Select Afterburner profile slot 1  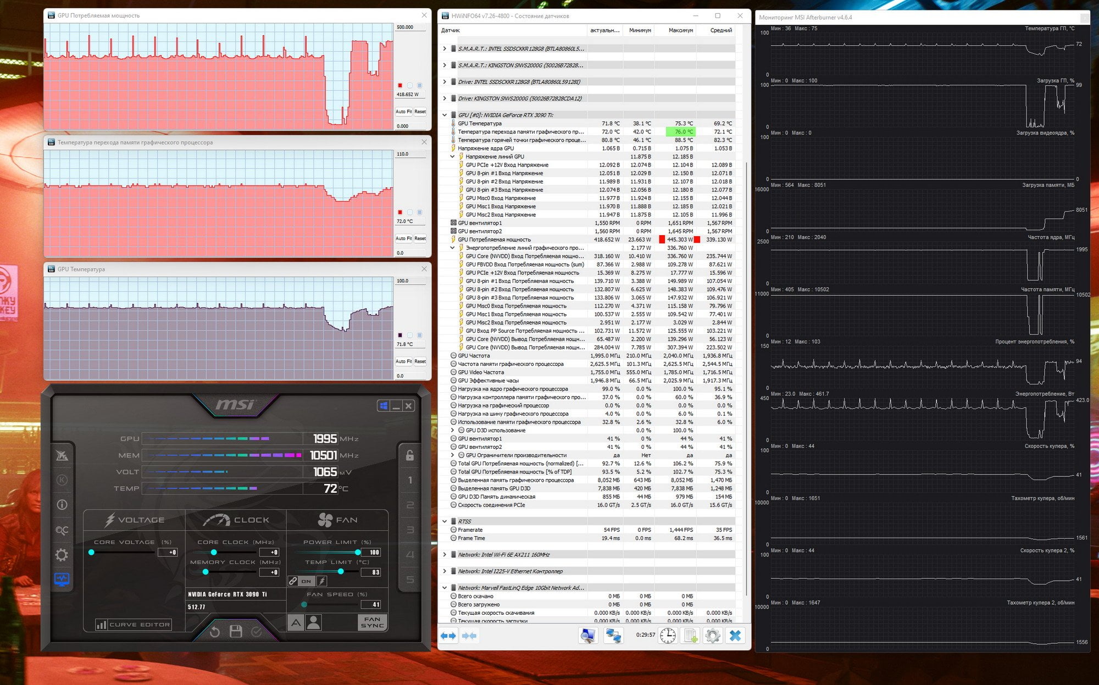(410, 480)
